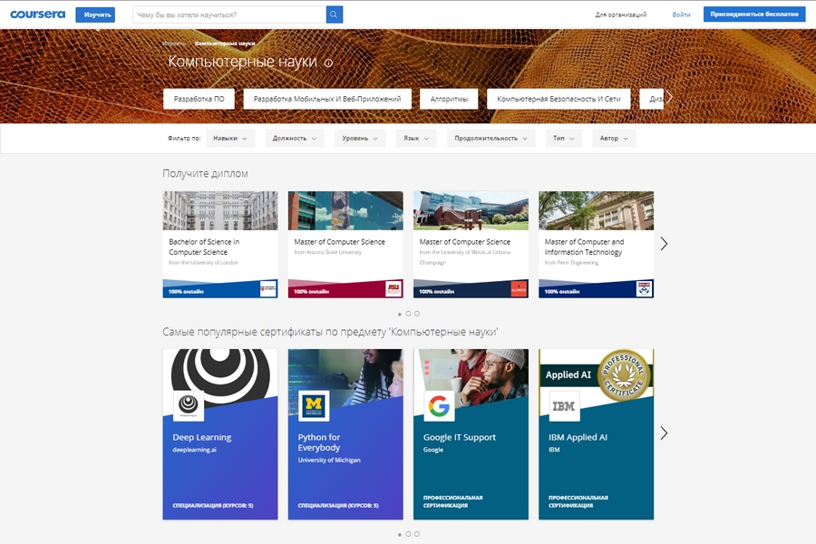Click next arrow in degrees carousel
816x544 pixels.
[x=664, y=244]
